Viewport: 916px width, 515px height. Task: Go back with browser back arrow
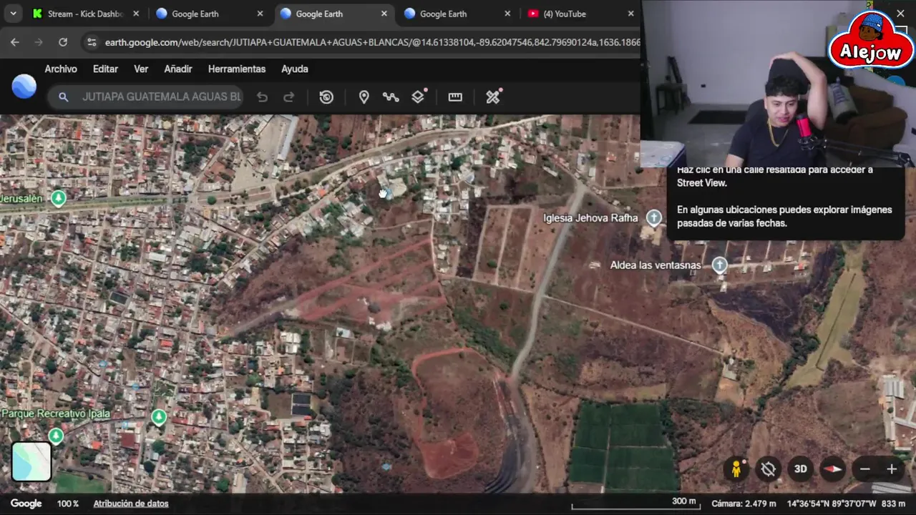15,42
